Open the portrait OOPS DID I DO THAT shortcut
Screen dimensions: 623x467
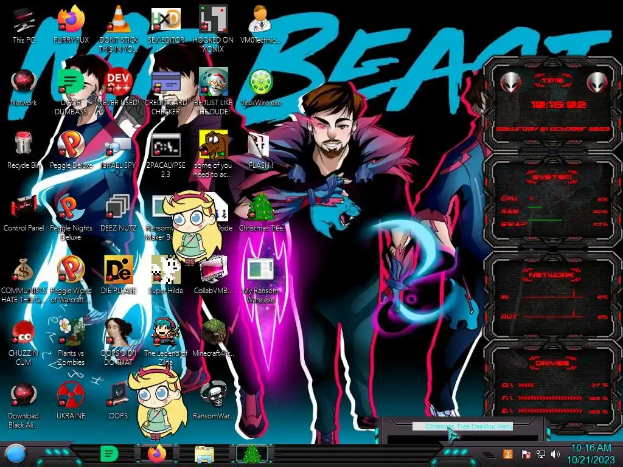coord(119,342)
